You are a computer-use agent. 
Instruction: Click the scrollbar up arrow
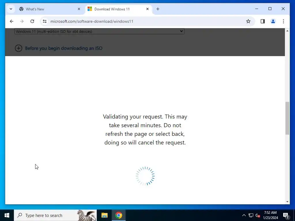[287, 31]
